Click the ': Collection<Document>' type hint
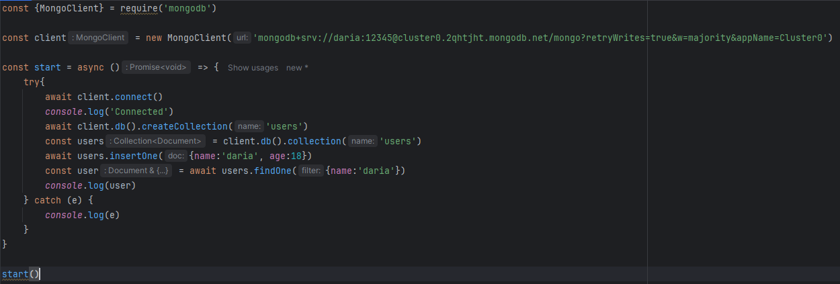 [155, 141]
